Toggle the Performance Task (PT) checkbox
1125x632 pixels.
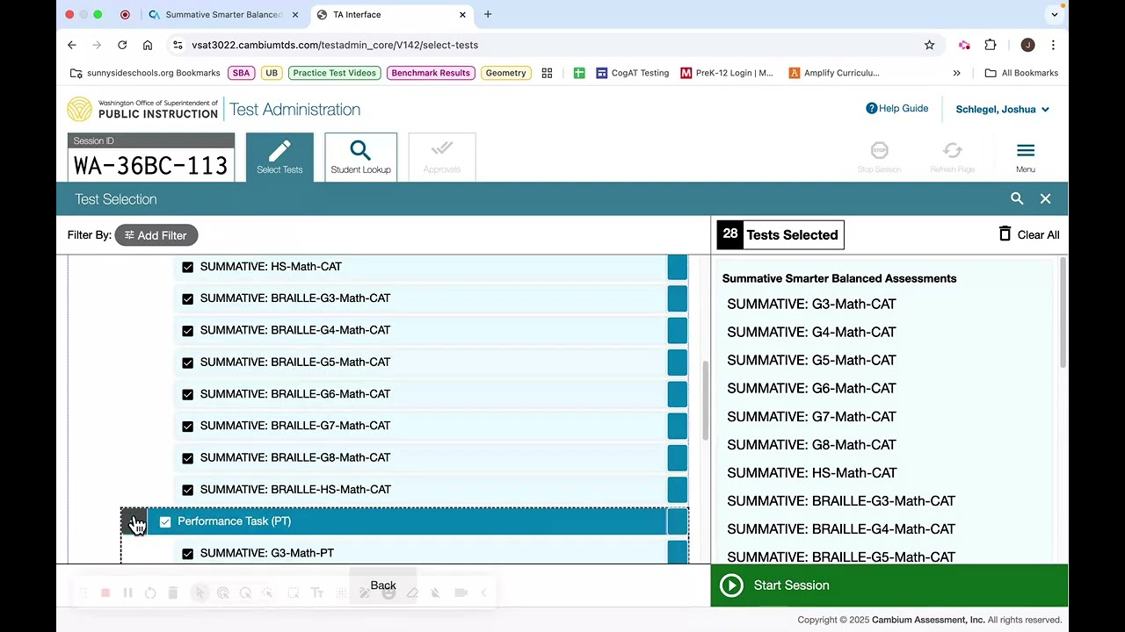pos(165,521)
